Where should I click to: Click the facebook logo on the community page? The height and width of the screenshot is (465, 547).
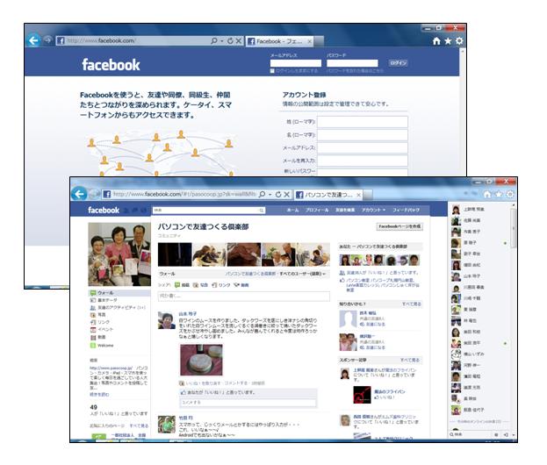pos(104,211)
